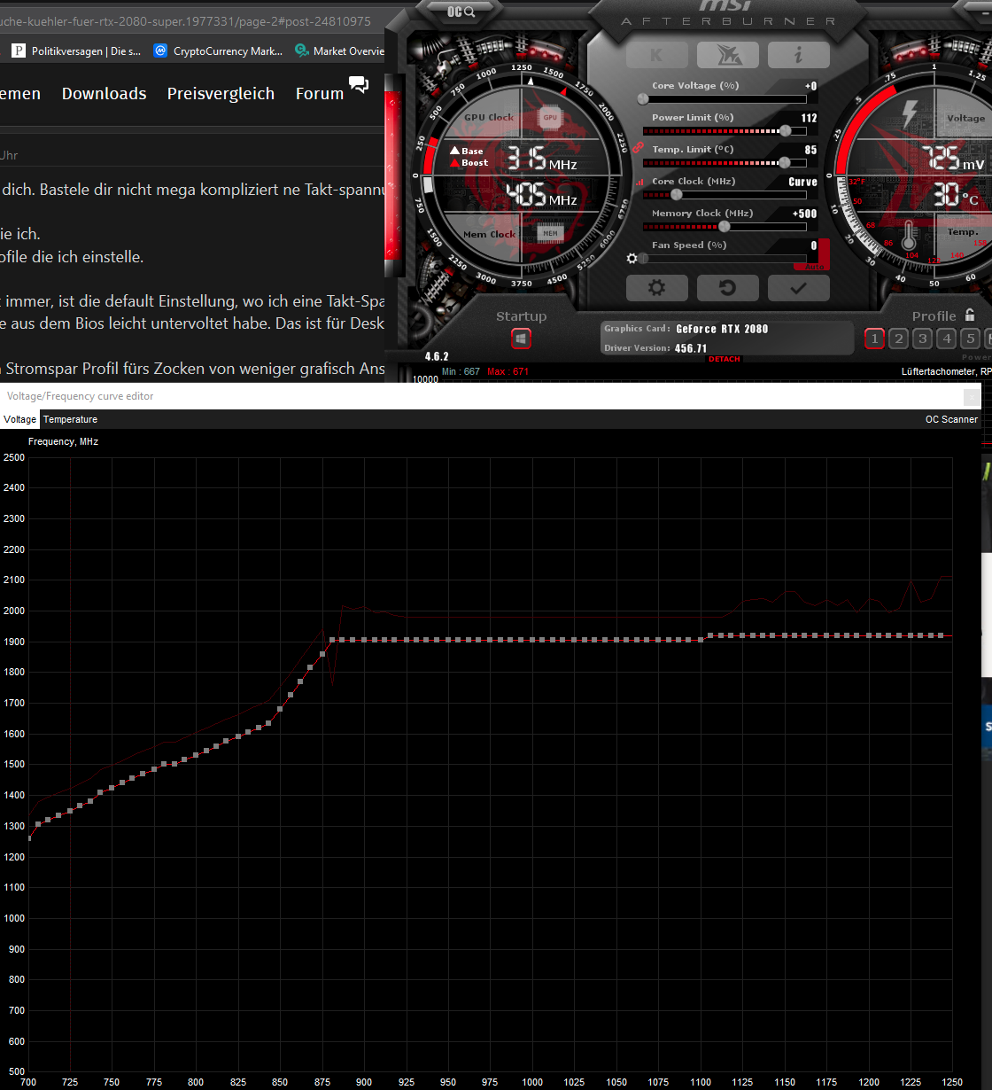
Task: Toggle the Profile lock icon
Action: [970, 315]
